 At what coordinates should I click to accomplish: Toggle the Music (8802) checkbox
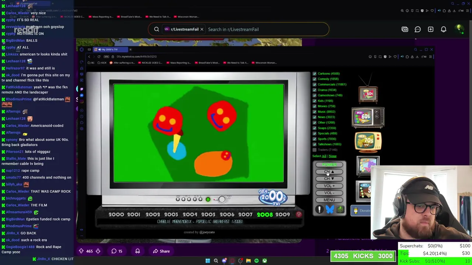pyautogui.click(x=315, y=112)
